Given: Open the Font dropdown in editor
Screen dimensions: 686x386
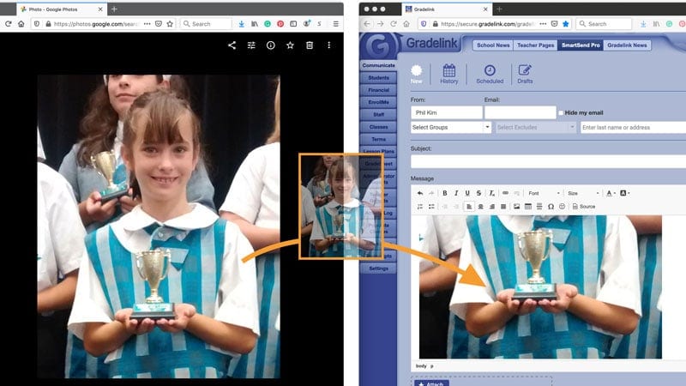Looking at the screenshot, I should pos(544,193).
